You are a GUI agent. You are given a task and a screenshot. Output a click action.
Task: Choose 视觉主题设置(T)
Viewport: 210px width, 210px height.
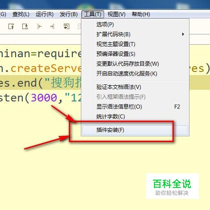tap(135, 44)
